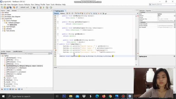Open the Tools menu
The height and width of the screenshot is (99, 176).
(x=53, y=4)
